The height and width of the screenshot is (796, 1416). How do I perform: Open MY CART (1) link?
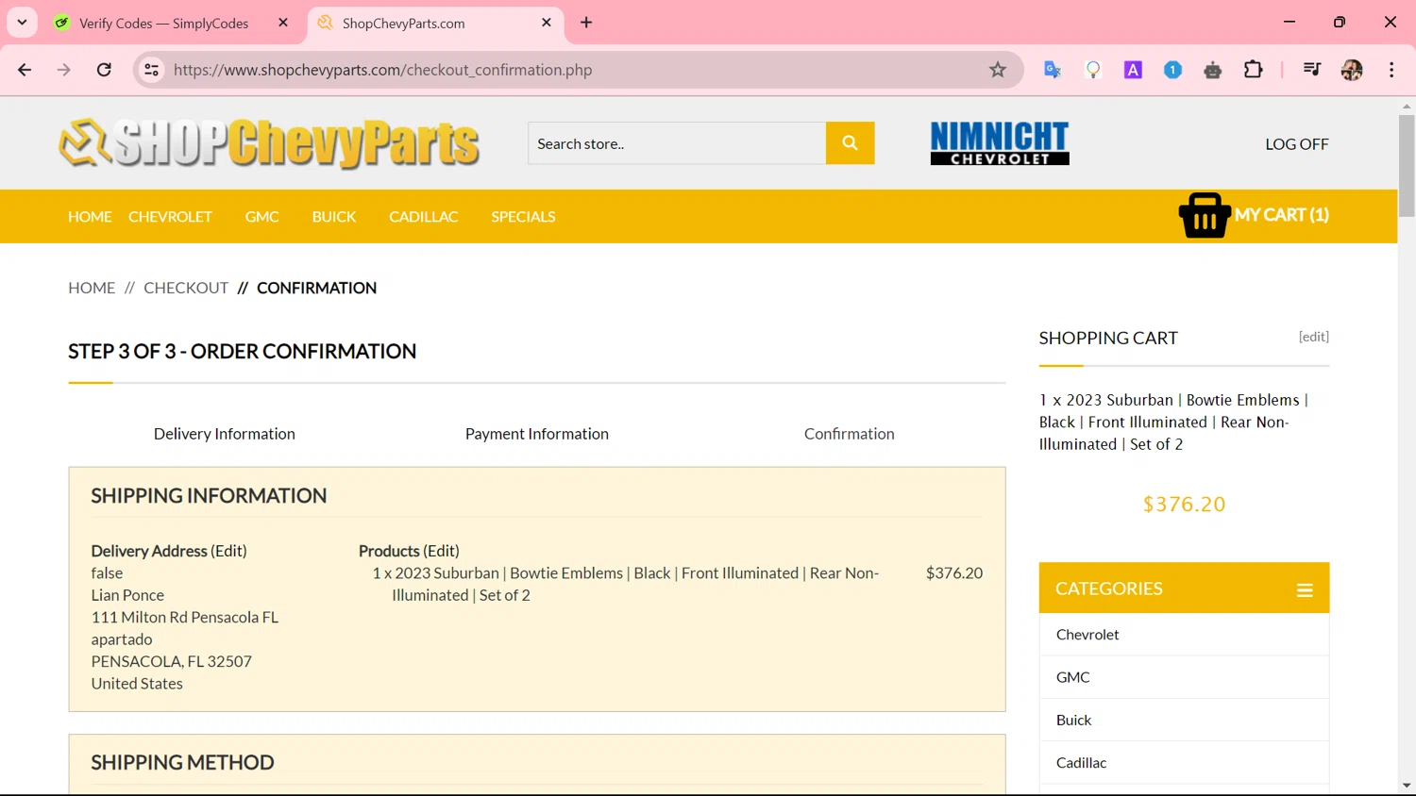click(x=1282, y=215)
